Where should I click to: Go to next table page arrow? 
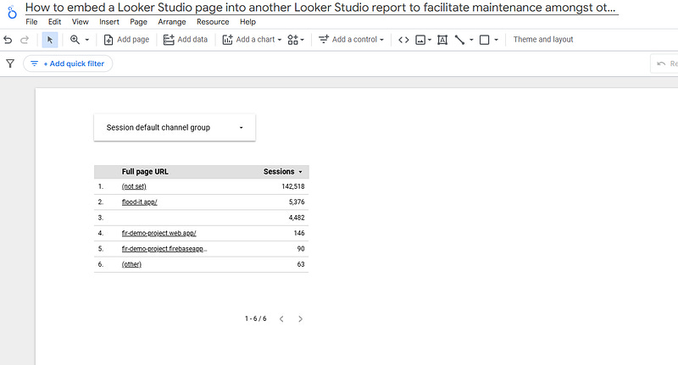(x=300, y=318)
